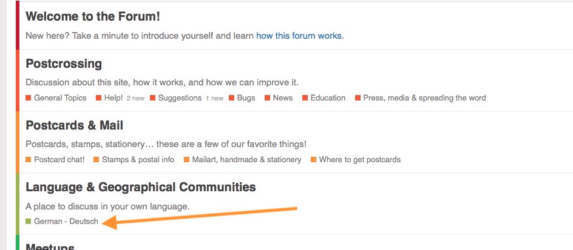This screenshot has height=250, width=573.
Task: Open Postcards & Mail category heading
Action: point(75,125)
